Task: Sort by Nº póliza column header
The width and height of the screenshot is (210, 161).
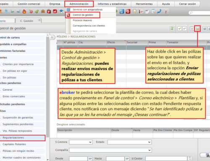Action: click(70, 42)
